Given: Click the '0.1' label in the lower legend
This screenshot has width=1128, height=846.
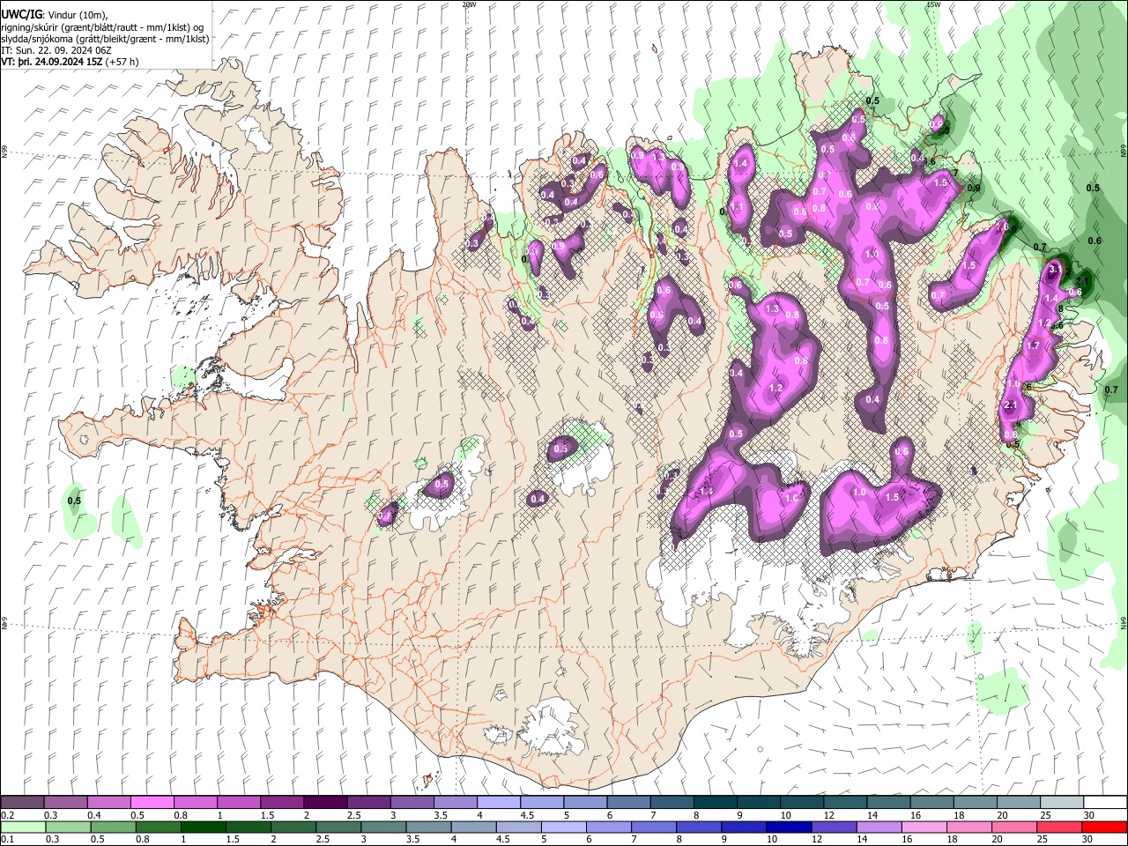Looking at the screenshot, I should tap(7, 840).
